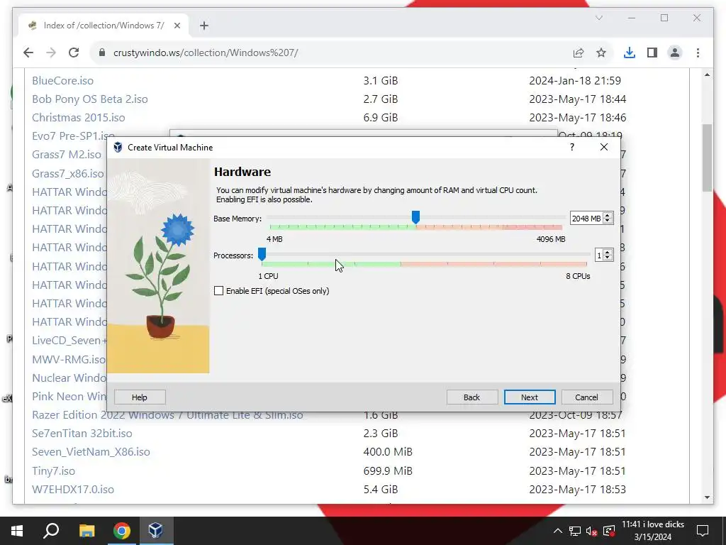The height and width of the screenshot is (545, 726).
Task: Open BlueCore.iso link
Action: coord(62,81)
